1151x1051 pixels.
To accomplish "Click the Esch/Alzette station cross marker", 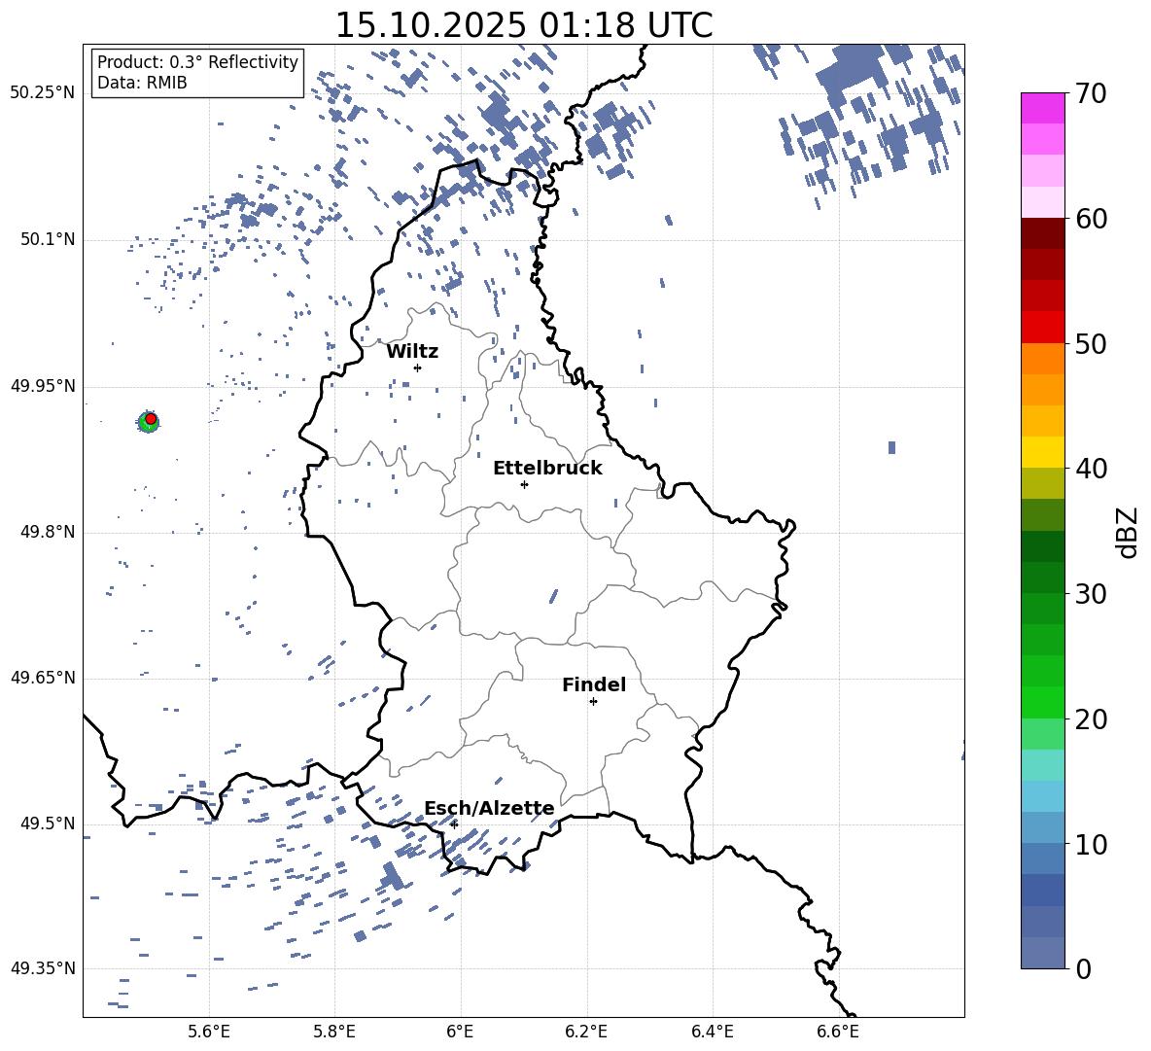I will (454, 824).
